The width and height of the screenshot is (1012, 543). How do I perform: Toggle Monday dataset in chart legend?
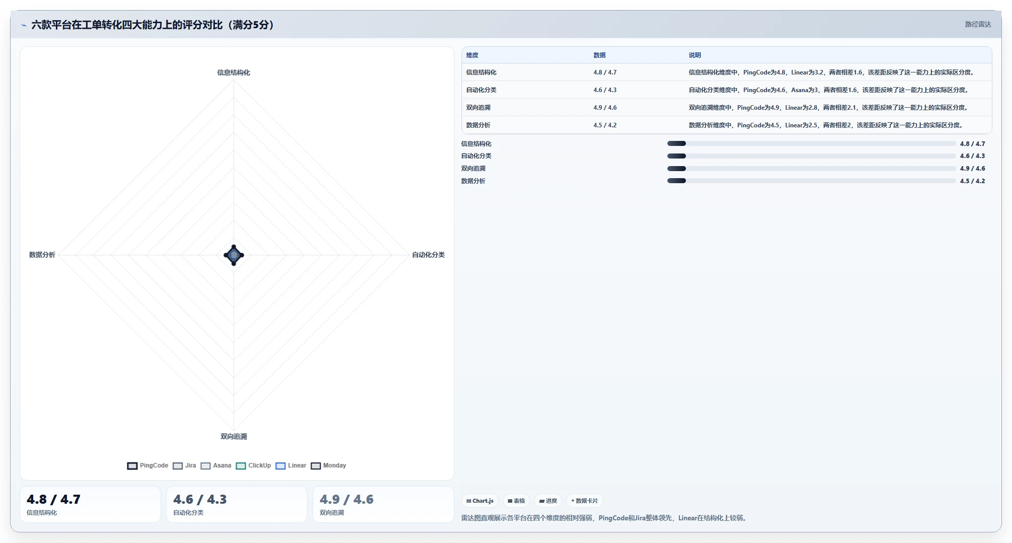coord(329,466)
